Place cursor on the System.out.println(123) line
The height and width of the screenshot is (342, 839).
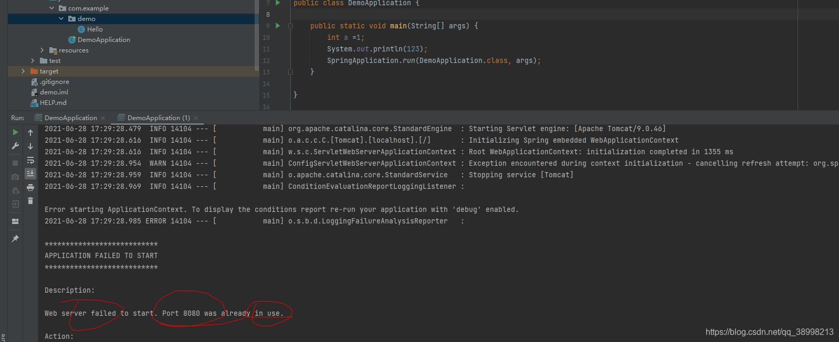(377, 49)
